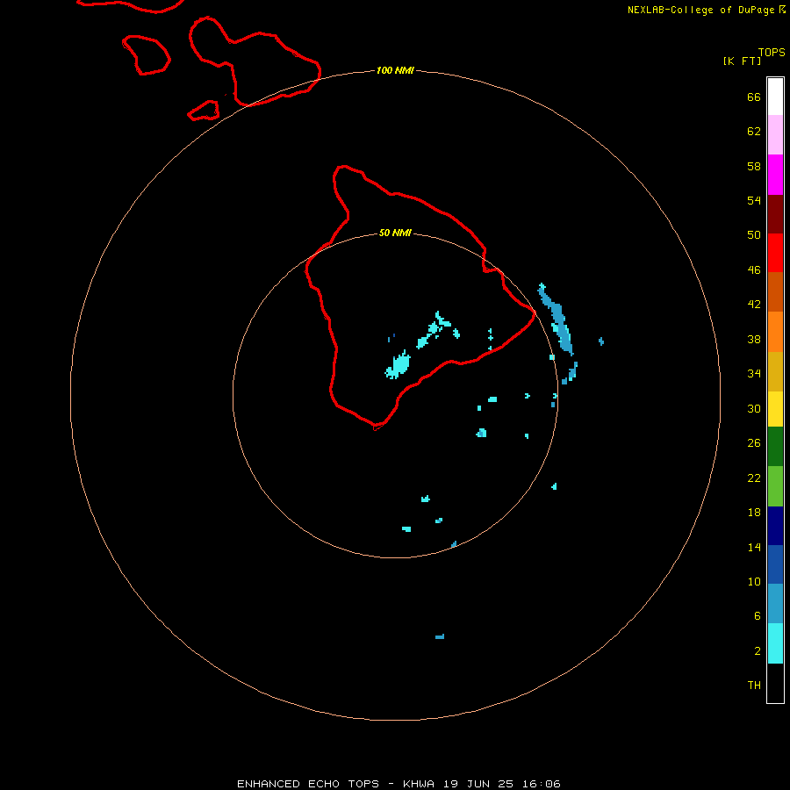Select the "30" scale label

754,408
